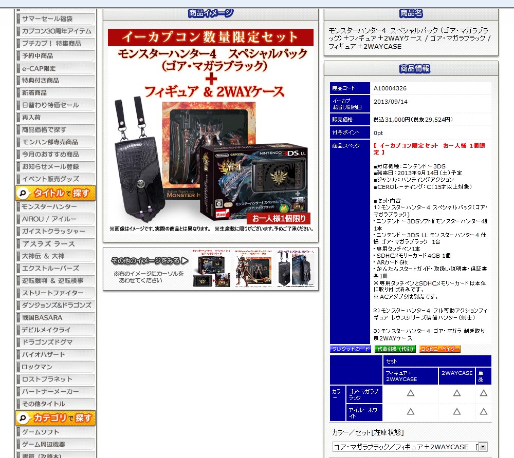The height and width of the screenshot is (458, 514).
Task: Select the action figure thumbnail image
Action: (x=252, y=269)
